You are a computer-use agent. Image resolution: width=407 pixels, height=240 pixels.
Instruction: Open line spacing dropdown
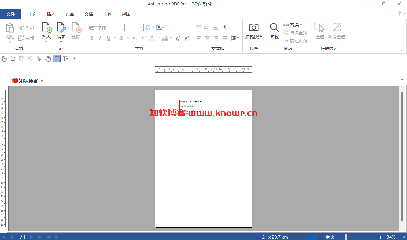point(235,38)
